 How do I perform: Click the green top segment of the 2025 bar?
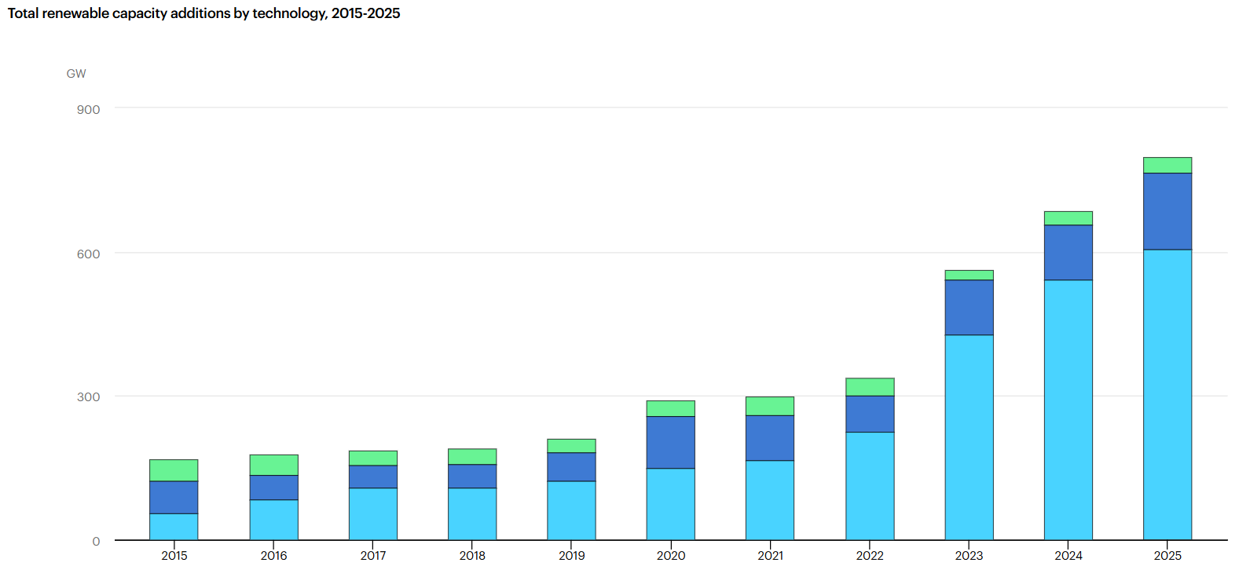point(1167,165)
